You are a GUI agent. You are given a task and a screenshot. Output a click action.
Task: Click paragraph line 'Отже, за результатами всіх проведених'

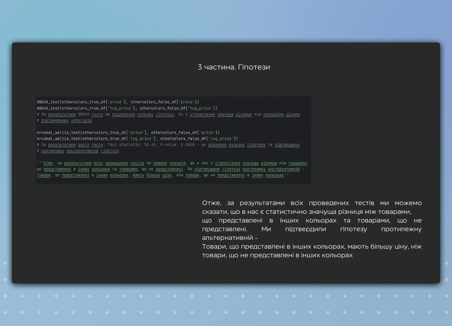312,203
